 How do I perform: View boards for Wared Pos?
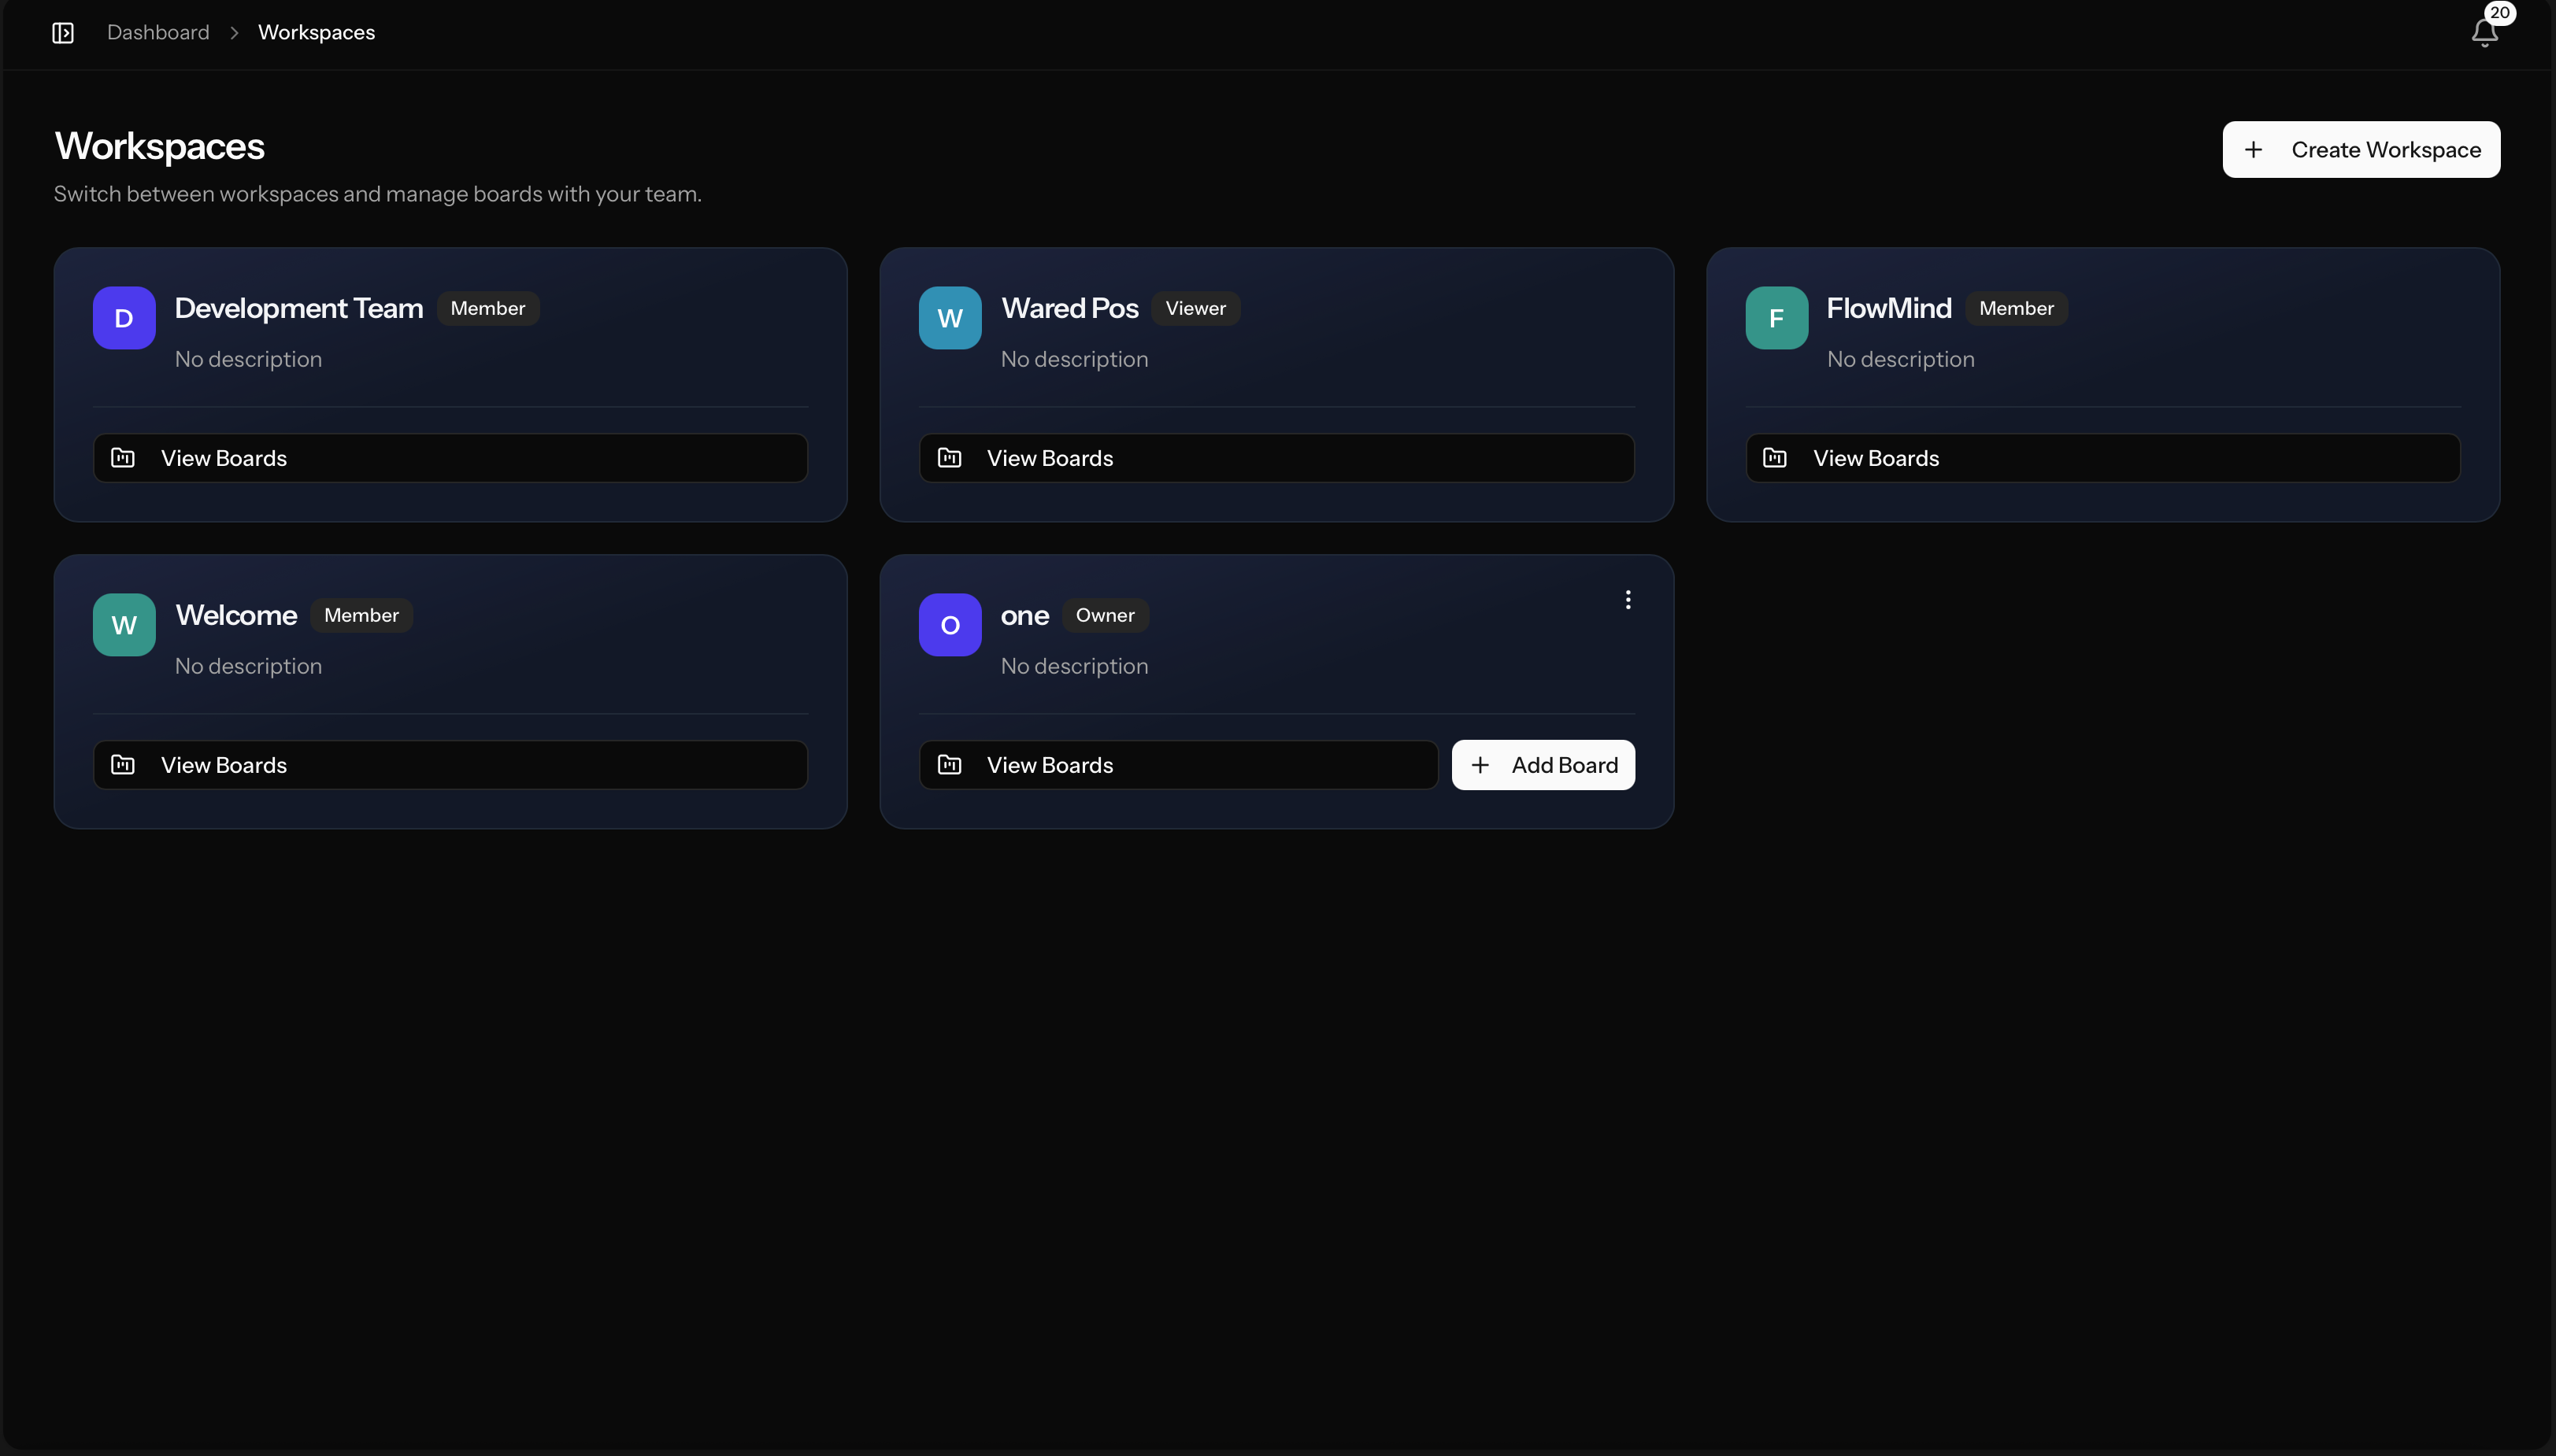[1276, 458]
